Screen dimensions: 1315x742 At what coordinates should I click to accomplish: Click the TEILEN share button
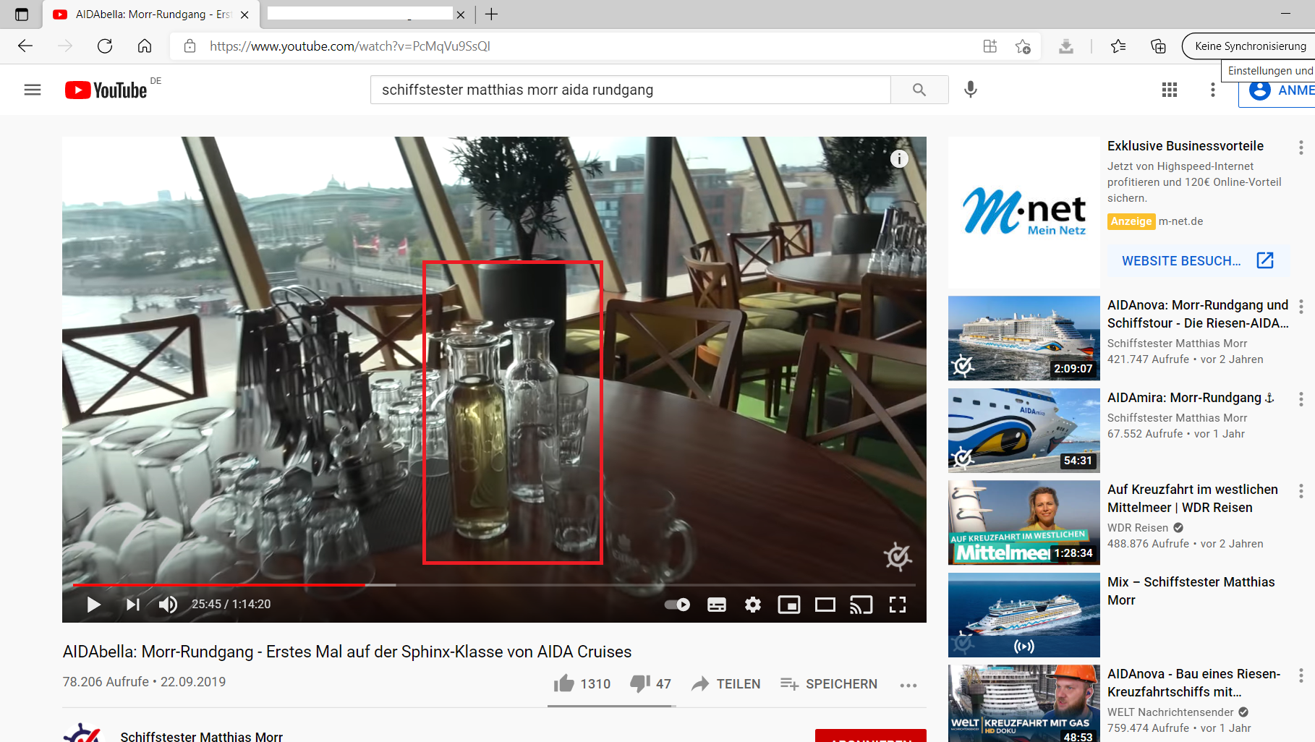pyautogui.click(x=725, y=684)
